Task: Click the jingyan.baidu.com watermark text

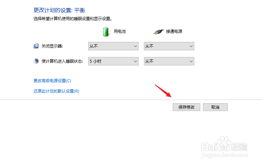Action: pyautogui.click(x=224, y=155)
